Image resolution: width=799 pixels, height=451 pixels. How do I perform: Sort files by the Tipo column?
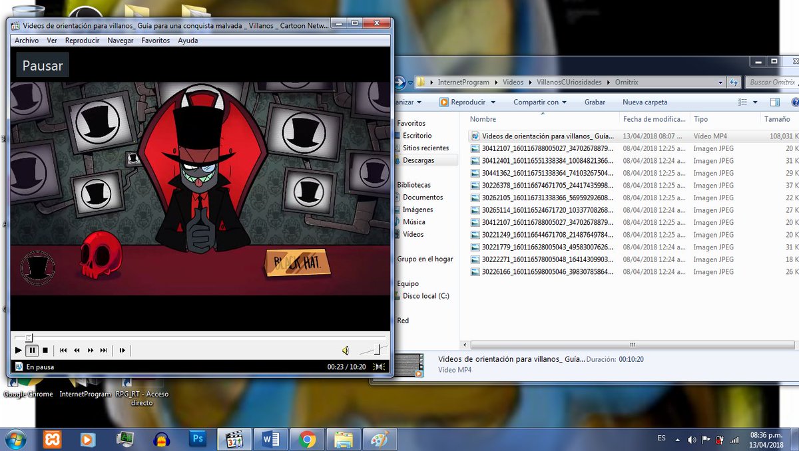click(x=724, y=119)
